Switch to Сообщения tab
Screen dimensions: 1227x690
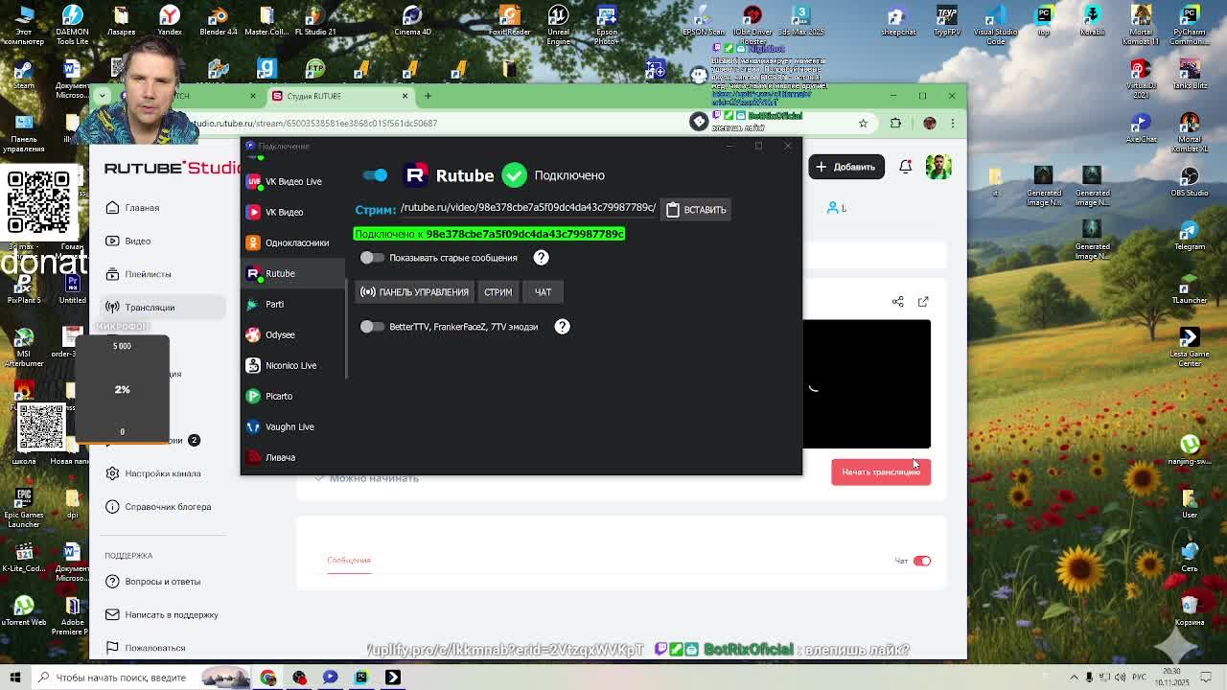[349, 561]
